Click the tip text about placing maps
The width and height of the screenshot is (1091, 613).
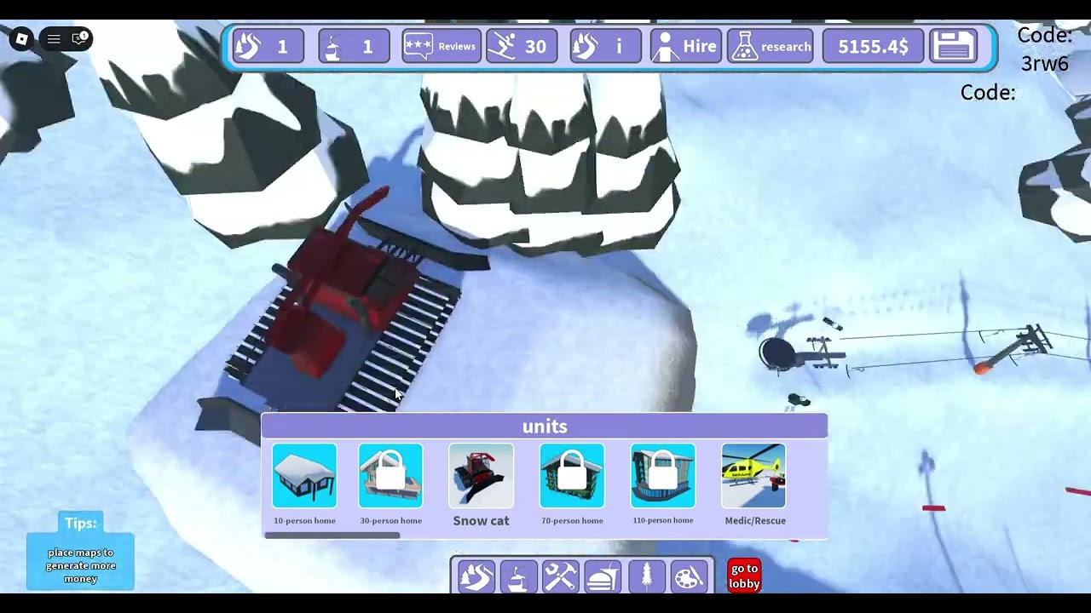pos(81,565)
